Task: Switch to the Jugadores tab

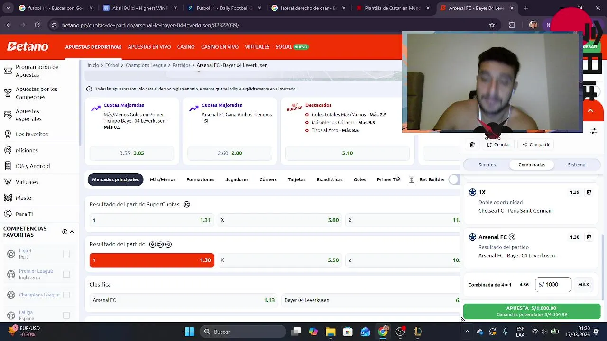Action: click(x=237, y=179)
